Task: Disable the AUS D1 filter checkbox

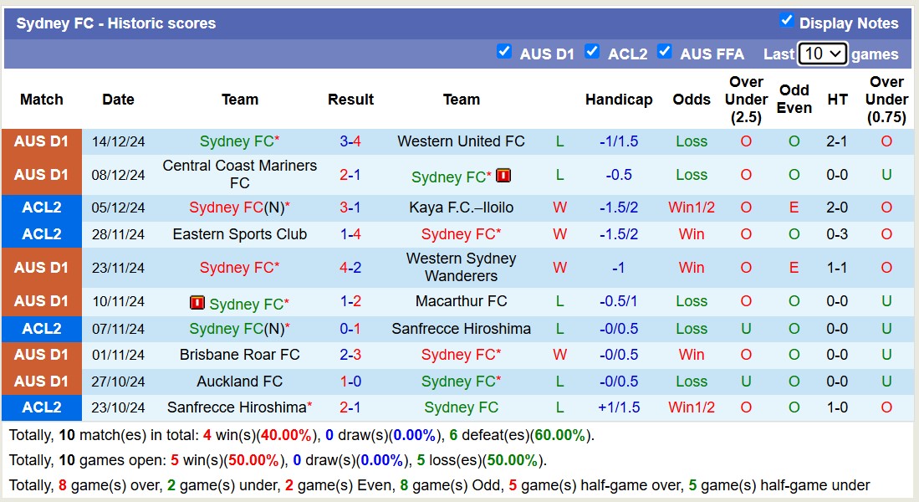Action: (504, 51)
